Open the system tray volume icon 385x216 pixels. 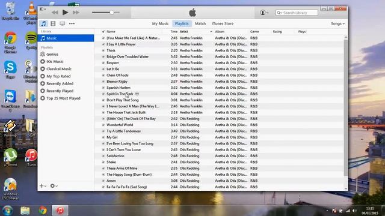tap(354, 211)
